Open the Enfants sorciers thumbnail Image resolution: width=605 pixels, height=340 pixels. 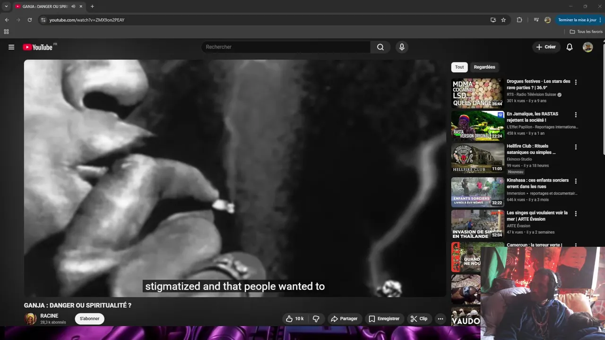477,192
